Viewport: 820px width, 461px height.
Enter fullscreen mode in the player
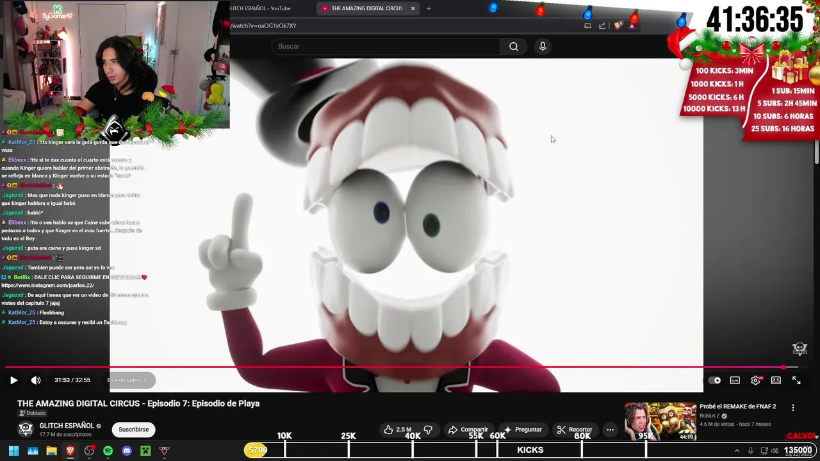(796, 380)
